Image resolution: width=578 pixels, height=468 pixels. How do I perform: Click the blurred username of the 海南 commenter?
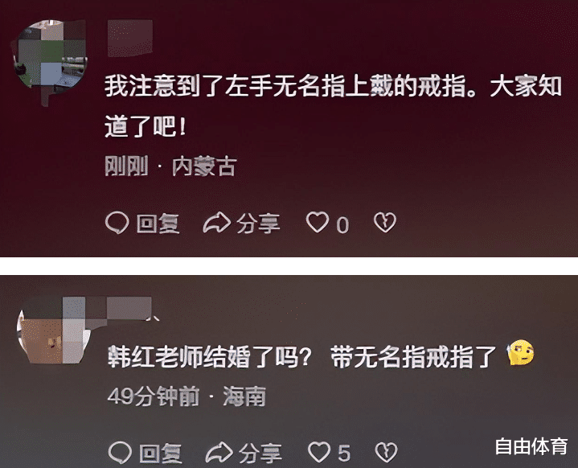tap(129, 308)
